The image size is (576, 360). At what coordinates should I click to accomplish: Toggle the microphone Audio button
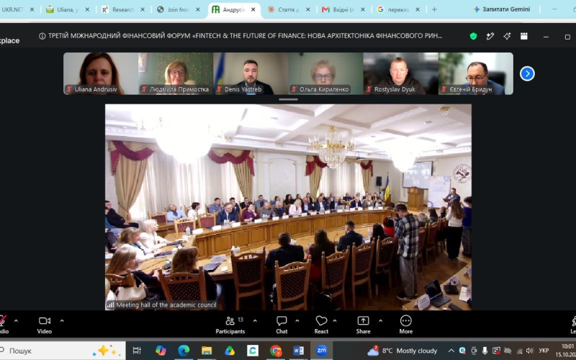coord(4,325)
